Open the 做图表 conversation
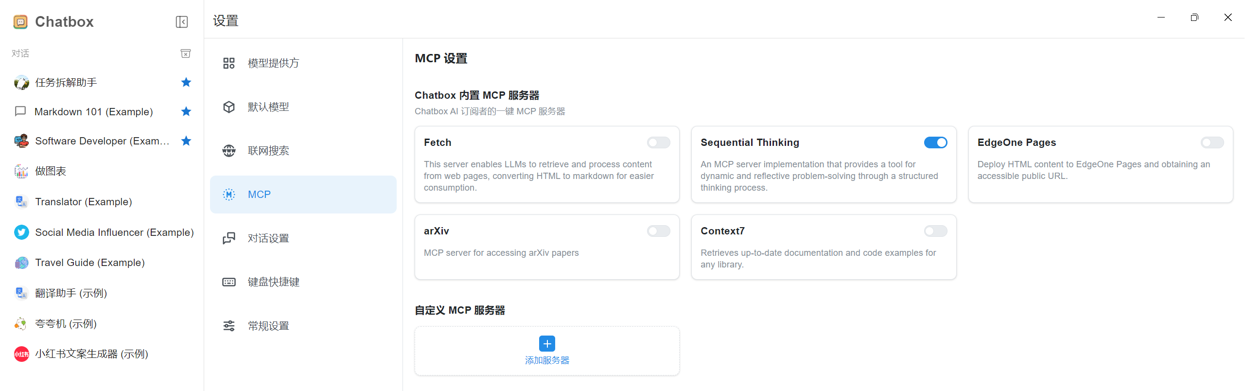The width and height of the screenshot is (1245, 391). coord(102,171)
